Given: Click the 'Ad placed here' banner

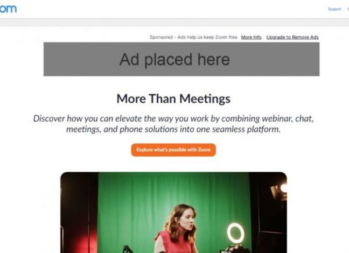Looking at the screenshot, I should coord(182,59).
